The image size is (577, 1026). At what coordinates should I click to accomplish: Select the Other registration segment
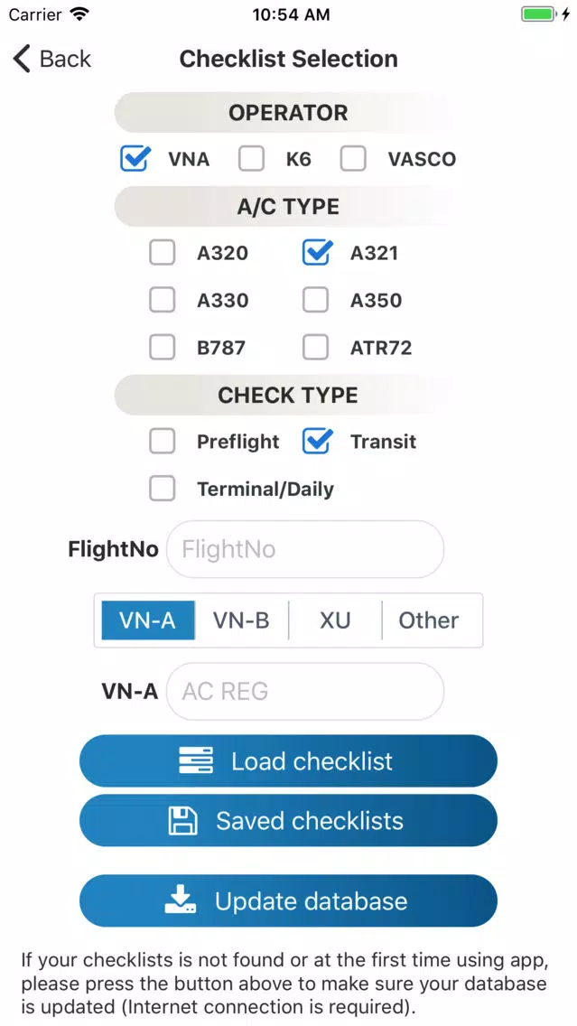coord(429,620)
